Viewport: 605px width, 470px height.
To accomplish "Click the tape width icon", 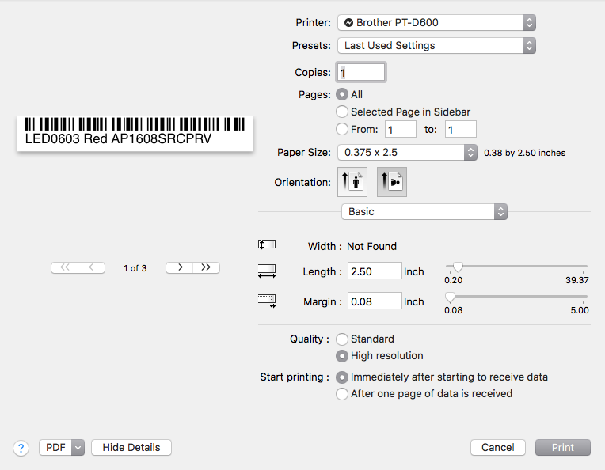I will (267, 244).
